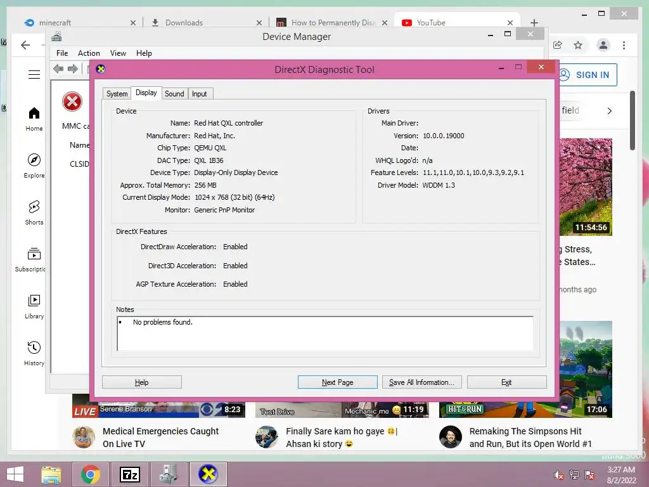This screenshot has height=487, width=649.
Task: Switch to How to Permanently Disable tab
Action: (331, 23)
